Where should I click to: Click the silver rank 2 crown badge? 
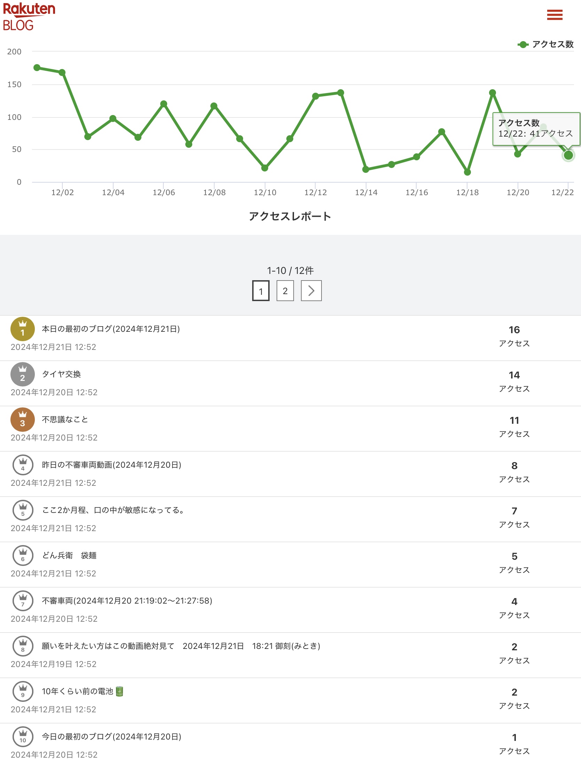tap(23, 374)
